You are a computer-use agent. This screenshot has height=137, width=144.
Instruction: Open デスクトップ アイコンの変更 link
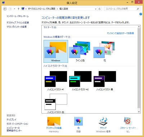(18, 23)
